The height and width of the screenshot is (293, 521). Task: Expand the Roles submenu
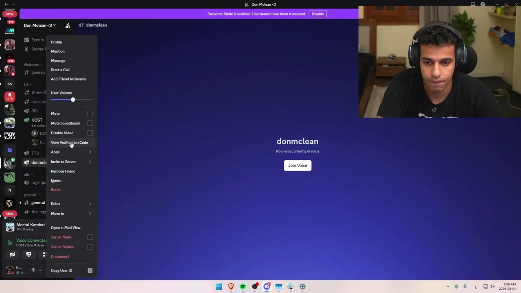click(71, 204)
